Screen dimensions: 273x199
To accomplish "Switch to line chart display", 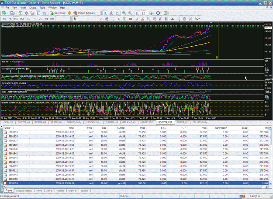I will pos(117,13).
